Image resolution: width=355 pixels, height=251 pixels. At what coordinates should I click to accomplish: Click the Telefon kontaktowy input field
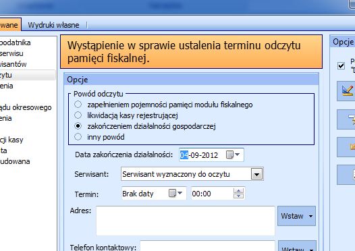tap(208, 246)
